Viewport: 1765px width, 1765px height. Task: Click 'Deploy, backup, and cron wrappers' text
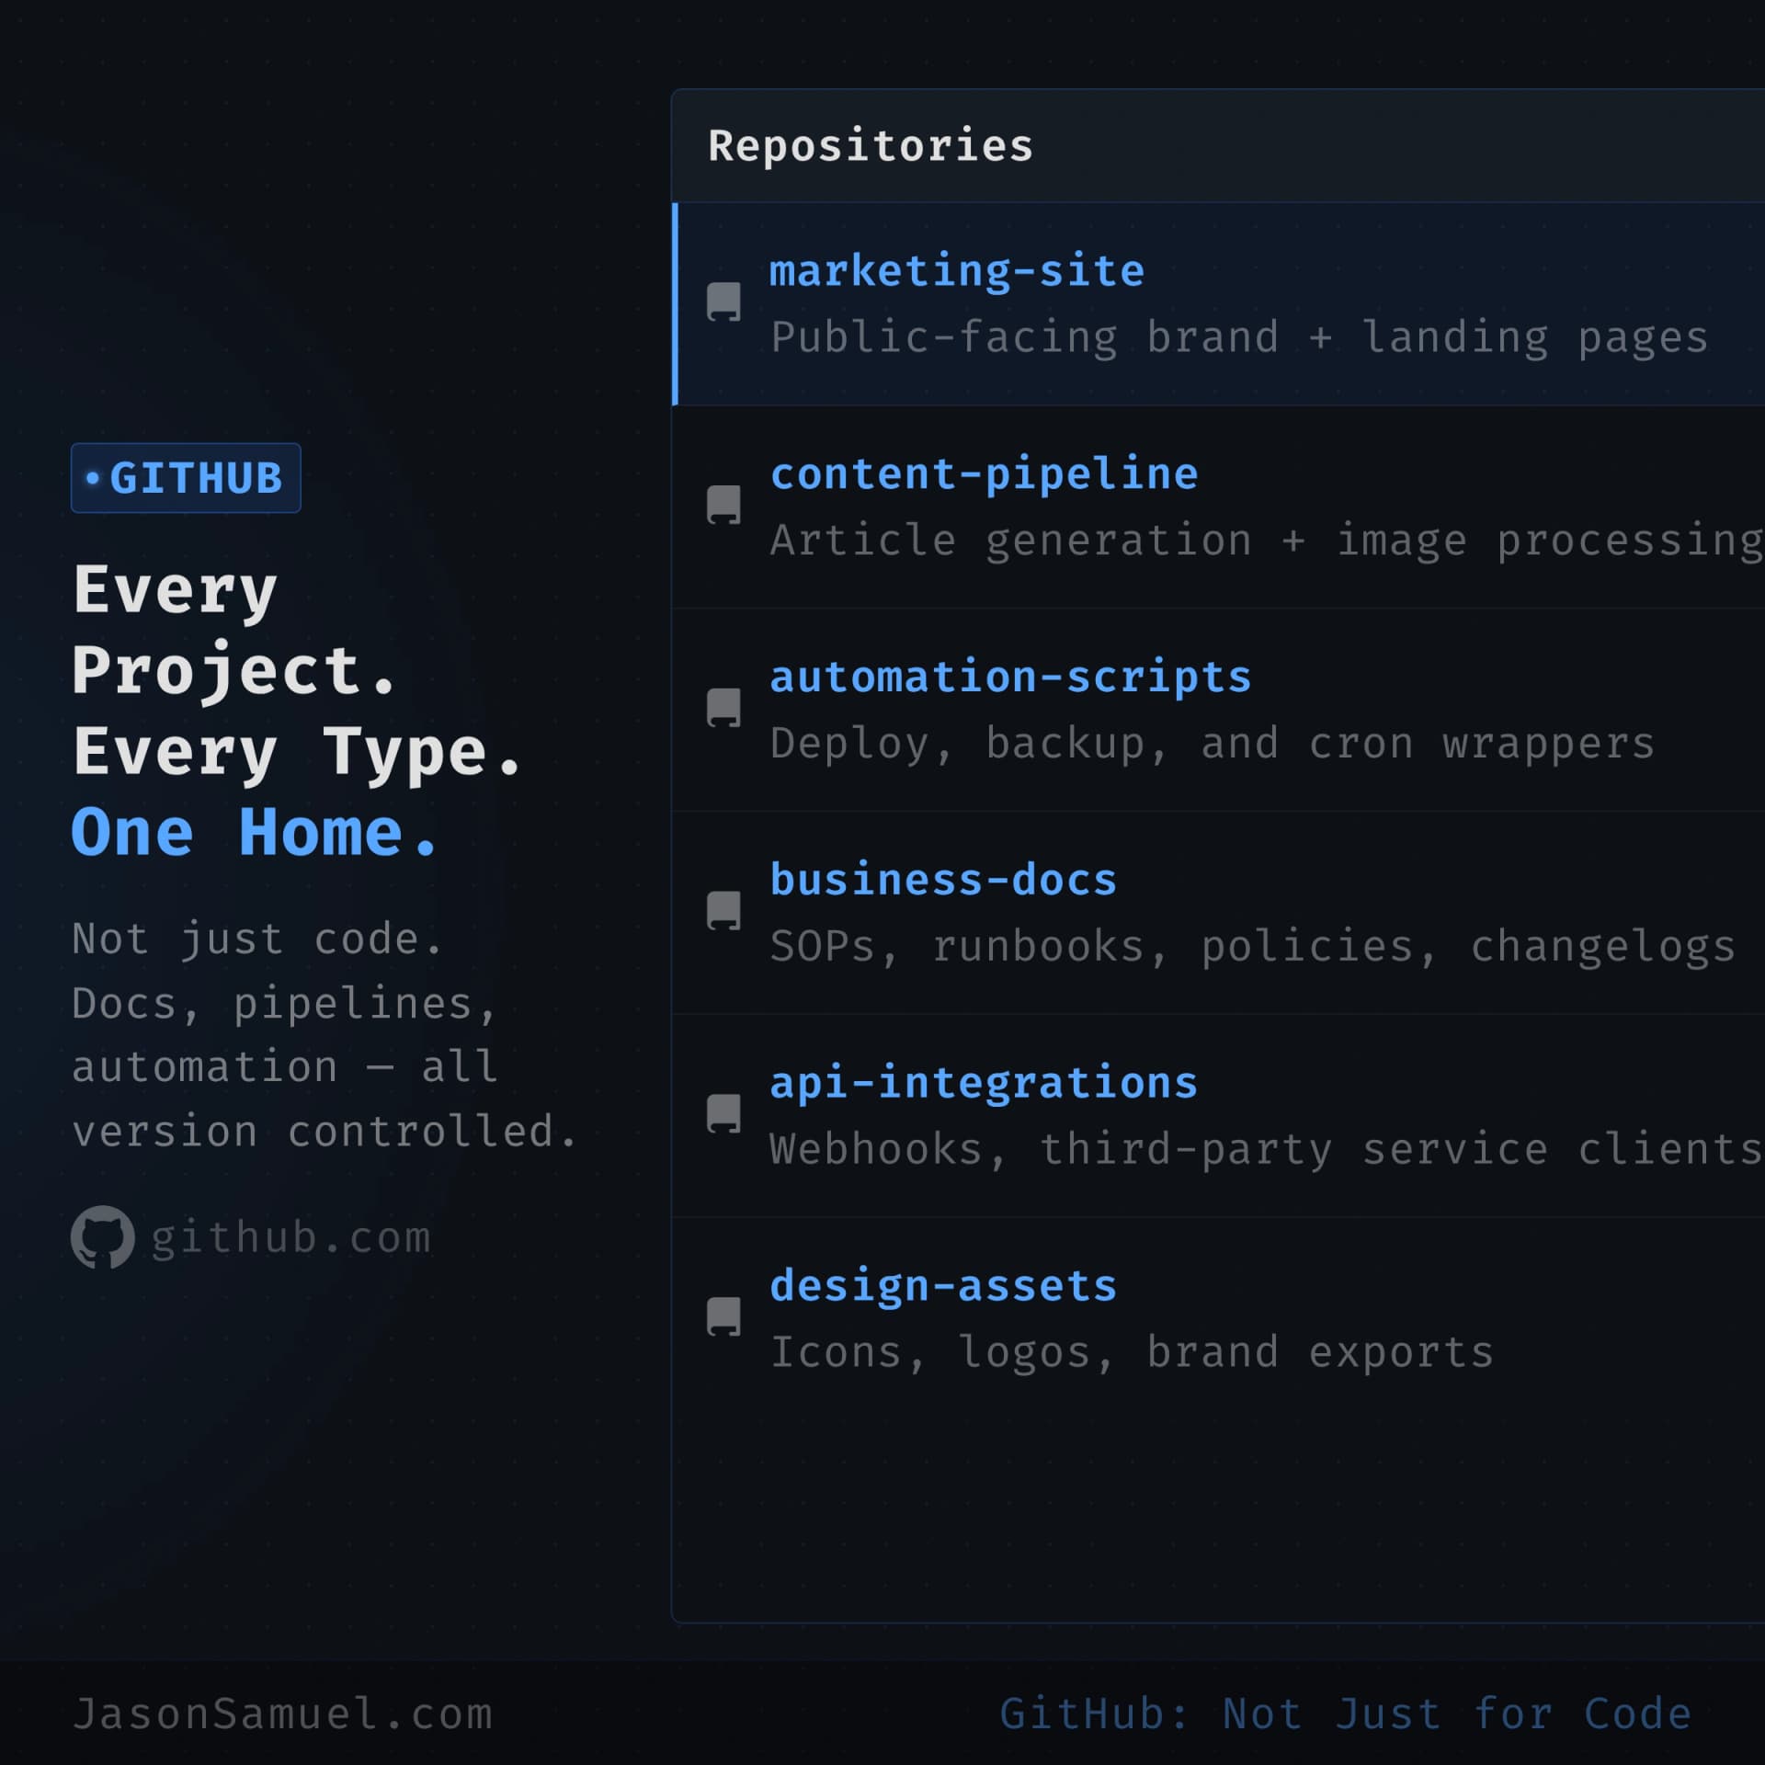coord(1213,744)
